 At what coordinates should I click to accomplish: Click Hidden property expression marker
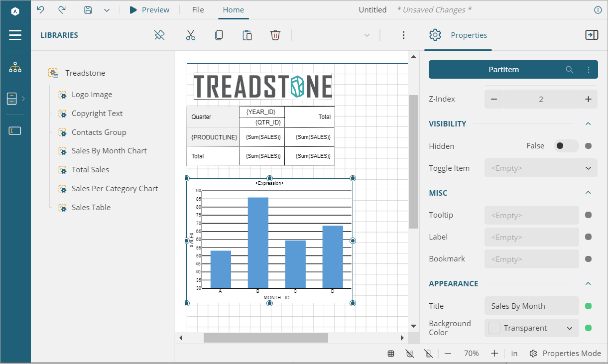pyautogui.click(x=588, y=146)
